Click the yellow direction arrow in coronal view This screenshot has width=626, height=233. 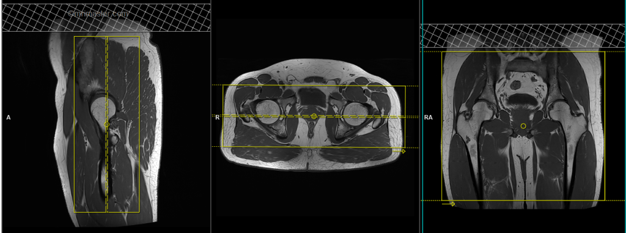point(448,204)
